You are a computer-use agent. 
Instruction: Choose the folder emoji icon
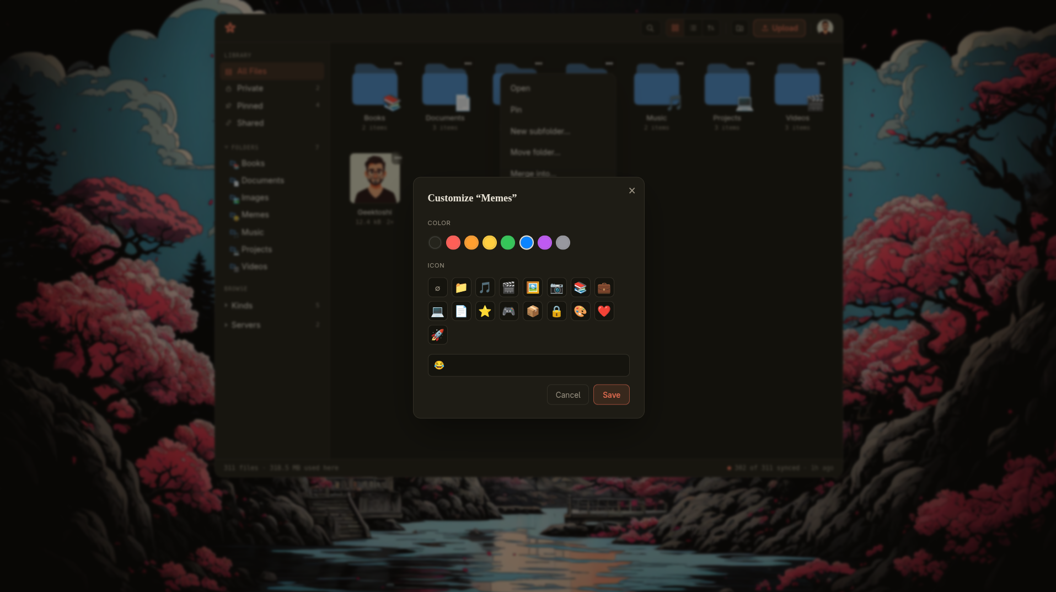tap(461, 287)
